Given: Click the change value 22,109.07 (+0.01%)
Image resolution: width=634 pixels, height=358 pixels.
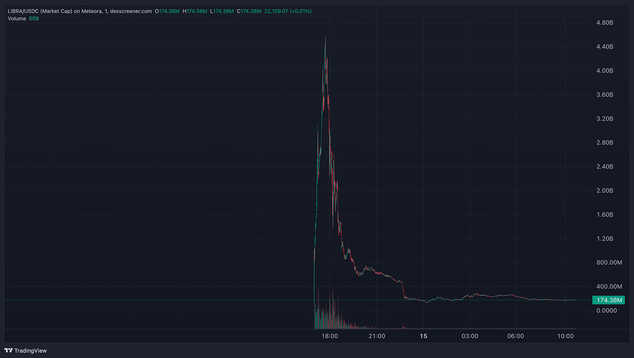Looking at the screenshot, I should click(288, 10).
